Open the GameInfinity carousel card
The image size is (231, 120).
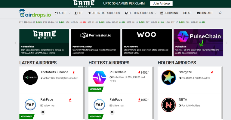[44, 42]
